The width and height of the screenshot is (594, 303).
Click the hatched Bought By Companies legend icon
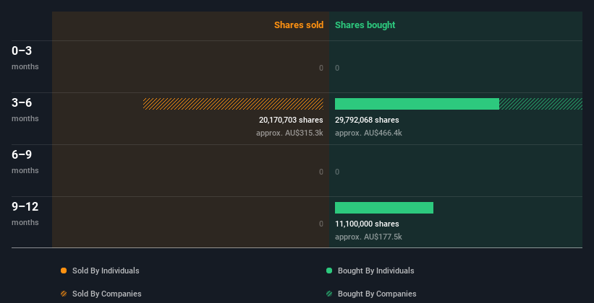tap(329, 294)
